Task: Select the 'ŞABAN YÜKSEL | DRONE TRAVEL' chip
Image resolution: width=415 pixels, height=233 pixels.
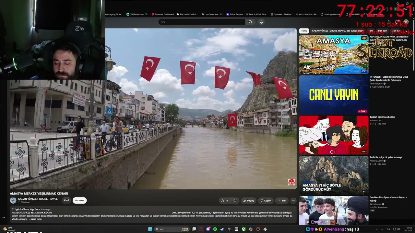Action: [x=338, y=31]
